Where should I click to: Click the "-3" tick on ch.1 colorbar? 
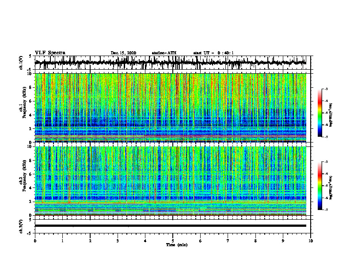326,89
